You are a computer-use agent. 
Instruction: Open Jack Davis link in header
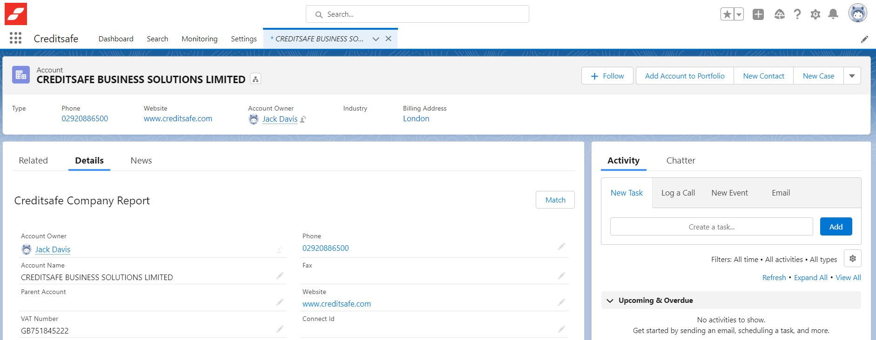(280, 119)
